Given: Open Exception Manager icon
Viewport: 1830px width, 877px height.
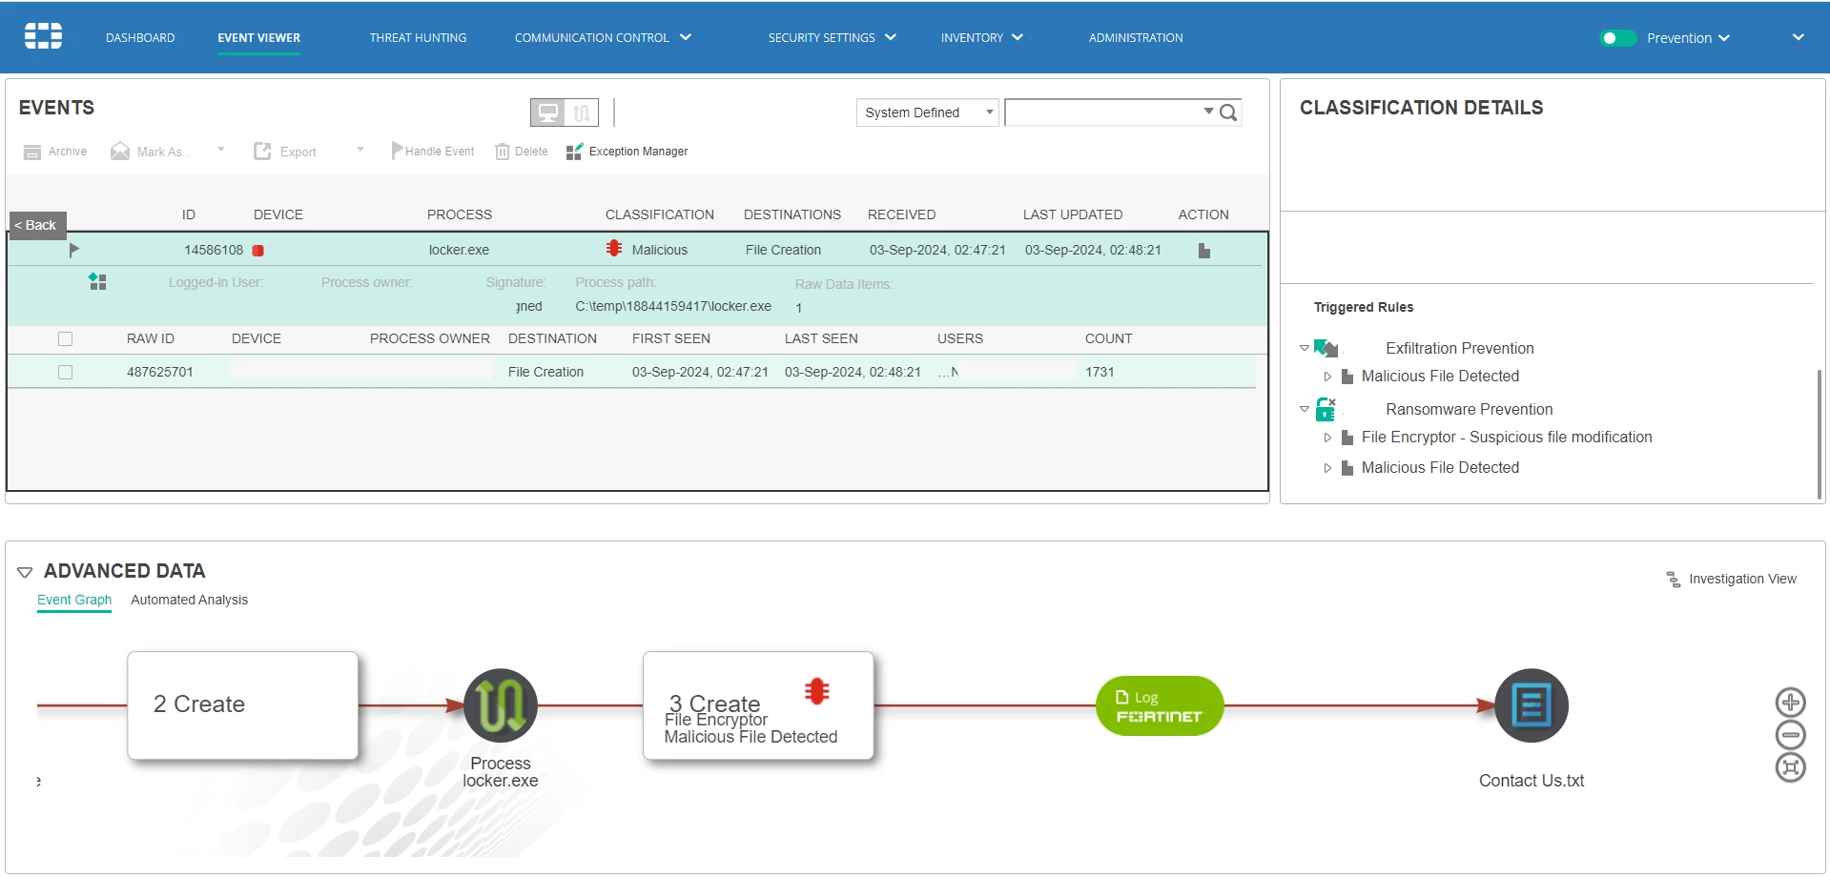Looking at the screenshot, I should [574, 152].
